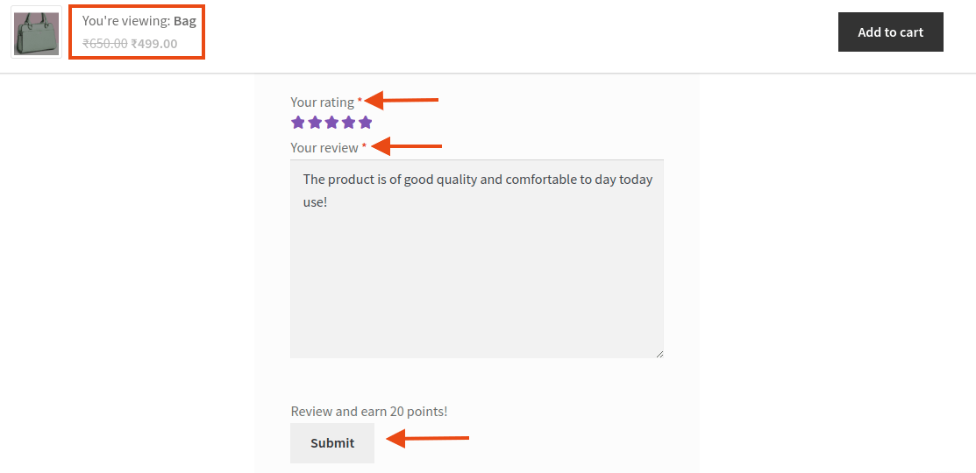Click the orange arrow pointing at Submit
This screenshot has width=976, height=473.
[428, 438]
